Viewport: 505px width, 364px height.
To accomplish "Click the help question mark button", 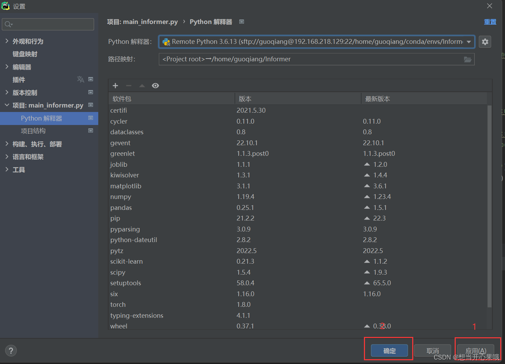I will (11, 351).
